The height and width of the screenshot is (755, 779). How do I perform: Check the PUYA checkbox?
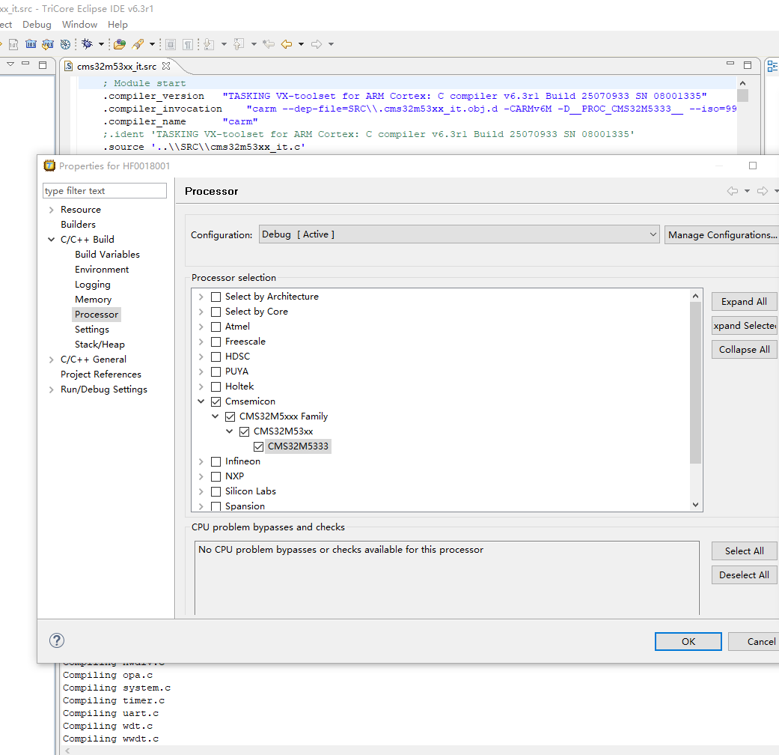tap(216, 372)
